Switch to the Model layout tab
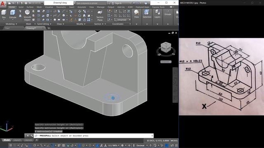Viewport: 264px width, 148px height. 7,140
